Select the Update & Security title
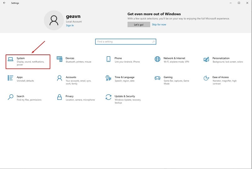 point(125,96)
